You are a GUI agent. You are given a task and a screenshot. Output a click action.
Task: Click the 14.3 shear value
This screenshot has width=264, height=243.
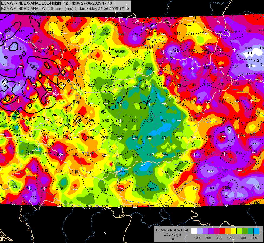[19, 83]
